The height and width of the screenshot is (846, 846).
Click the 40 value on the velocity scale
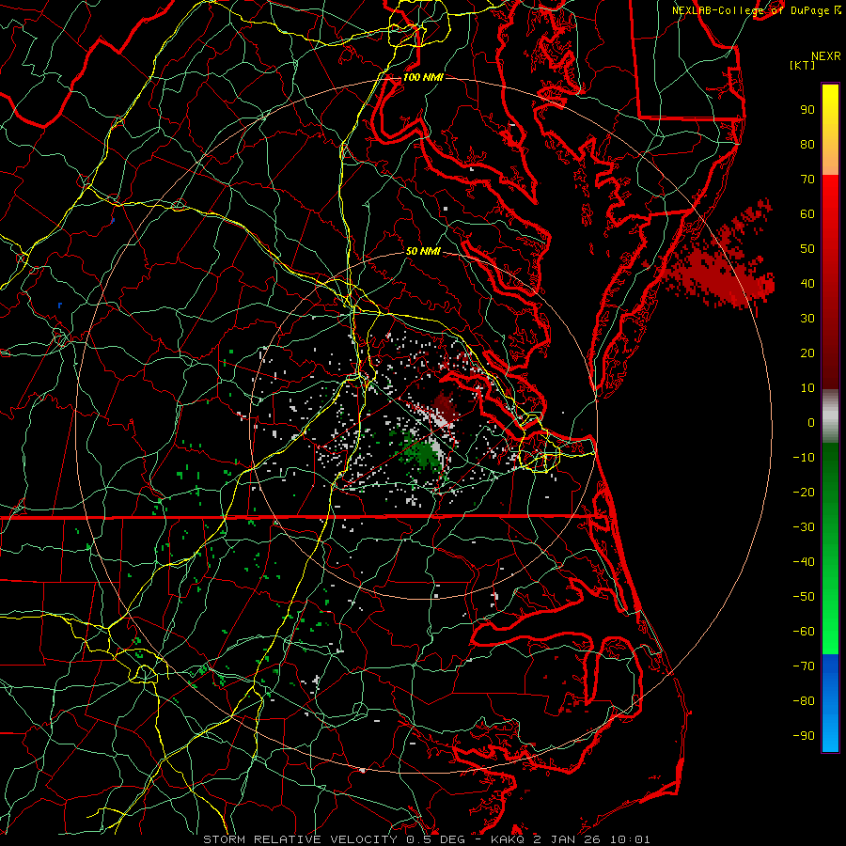(x=807, y=284)
